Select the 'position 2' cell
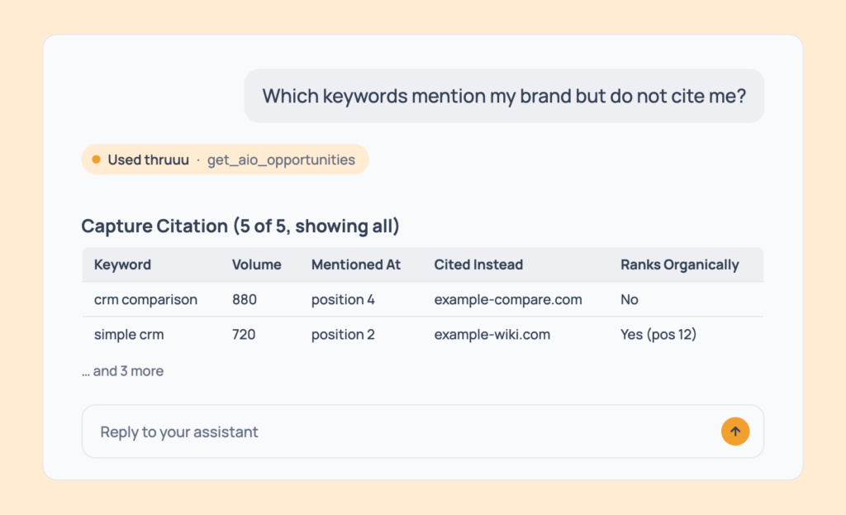This screenshot has width=846, height=515. (x=343, y=335)
